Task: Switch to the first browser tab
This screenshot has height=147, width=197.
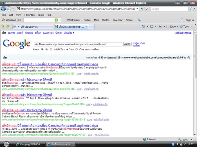Action: coord(36,27)
